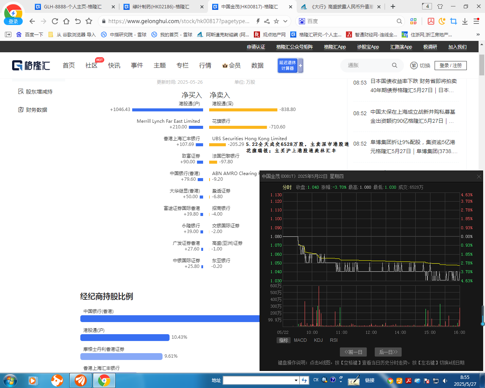Open the downloads arrow icon
This screenshot has height=388, width=485.
(x=465, y=21)
